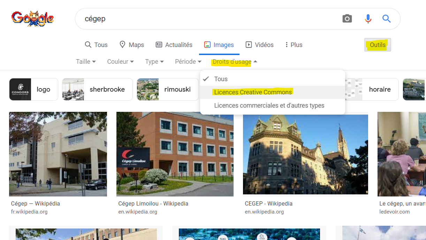426x240 pixels.
Task: Open the Type filter dropdown
Action: pyautogui.click(x=154, y=62)
